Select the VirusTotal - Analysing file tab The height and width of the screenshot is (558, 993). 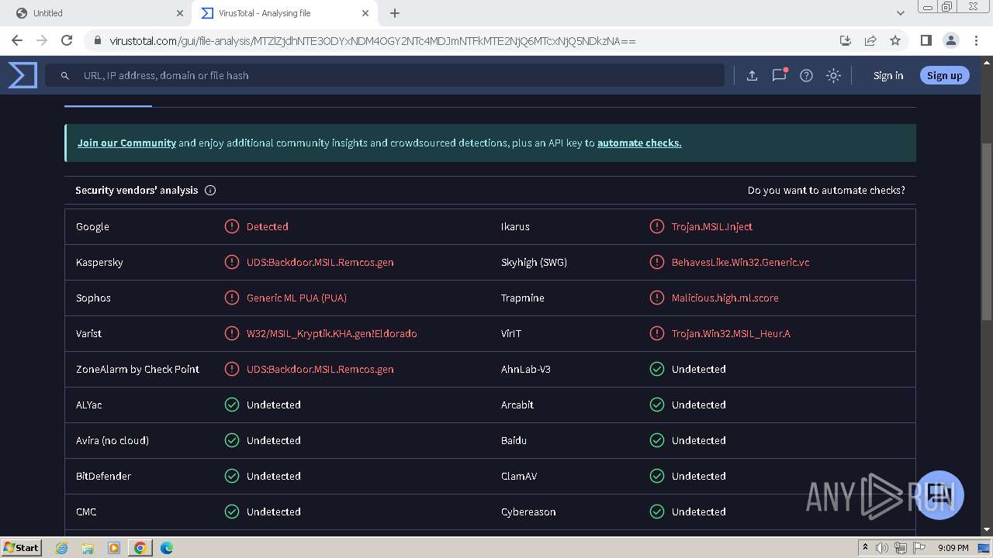[284, 13]
